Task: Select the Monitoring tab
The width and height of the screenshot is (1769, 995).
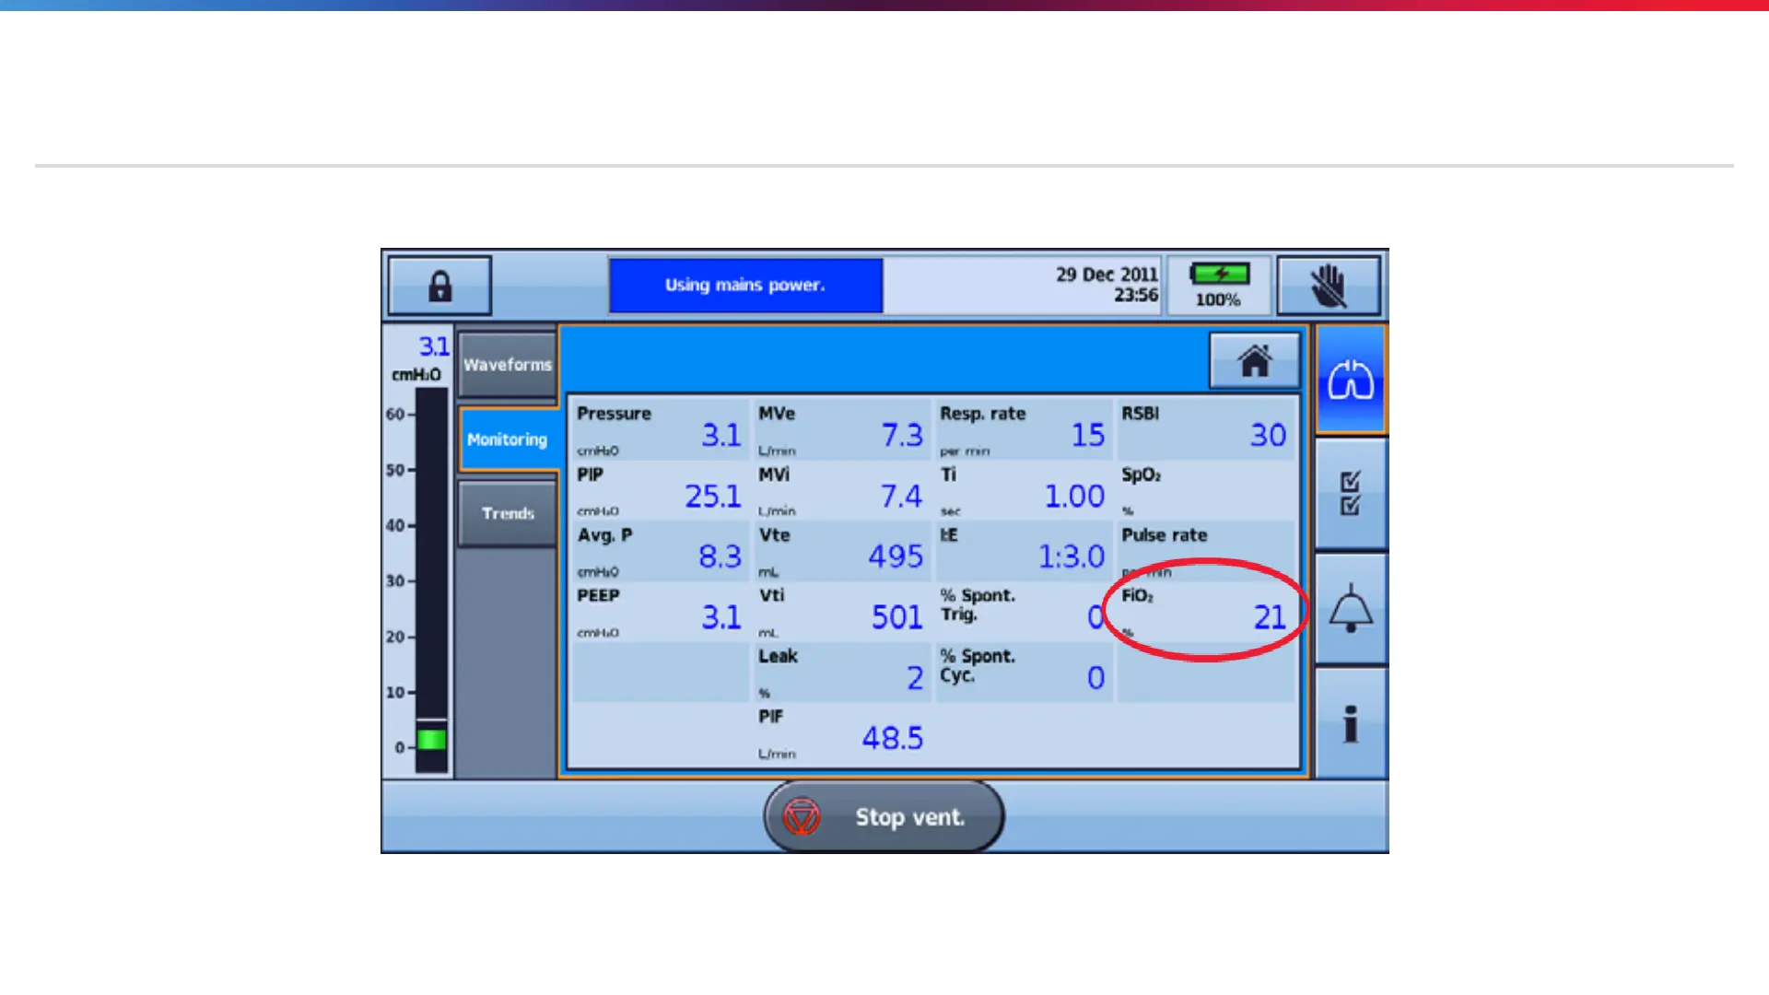Action: click(x=508, y=439)
